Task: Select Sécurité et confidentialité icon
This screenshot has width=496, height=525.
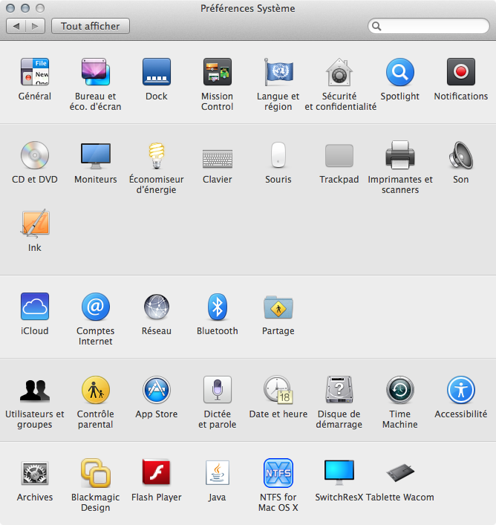Action: coord(340,73)
